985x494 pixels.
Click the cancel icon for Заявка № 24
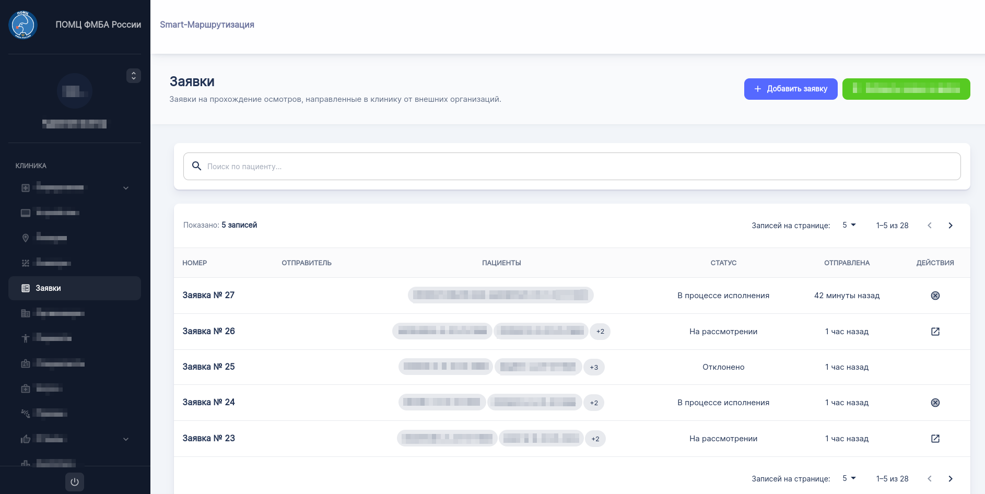[935, 403]
